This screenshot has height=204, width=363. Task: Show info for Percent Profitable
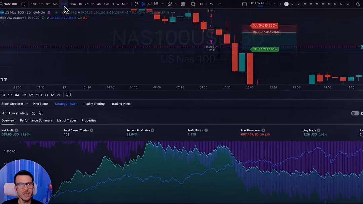click(153, 130)
